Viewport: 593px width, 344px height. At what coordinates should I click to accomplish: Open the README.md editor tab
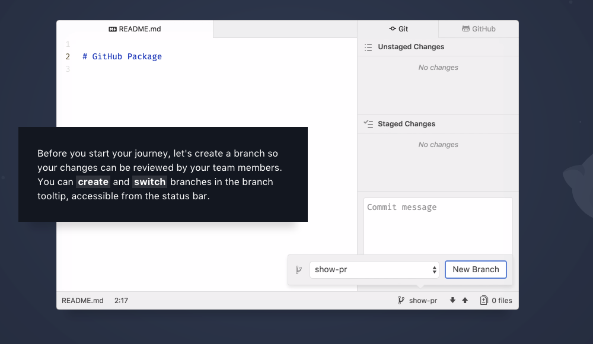[135, 28]
